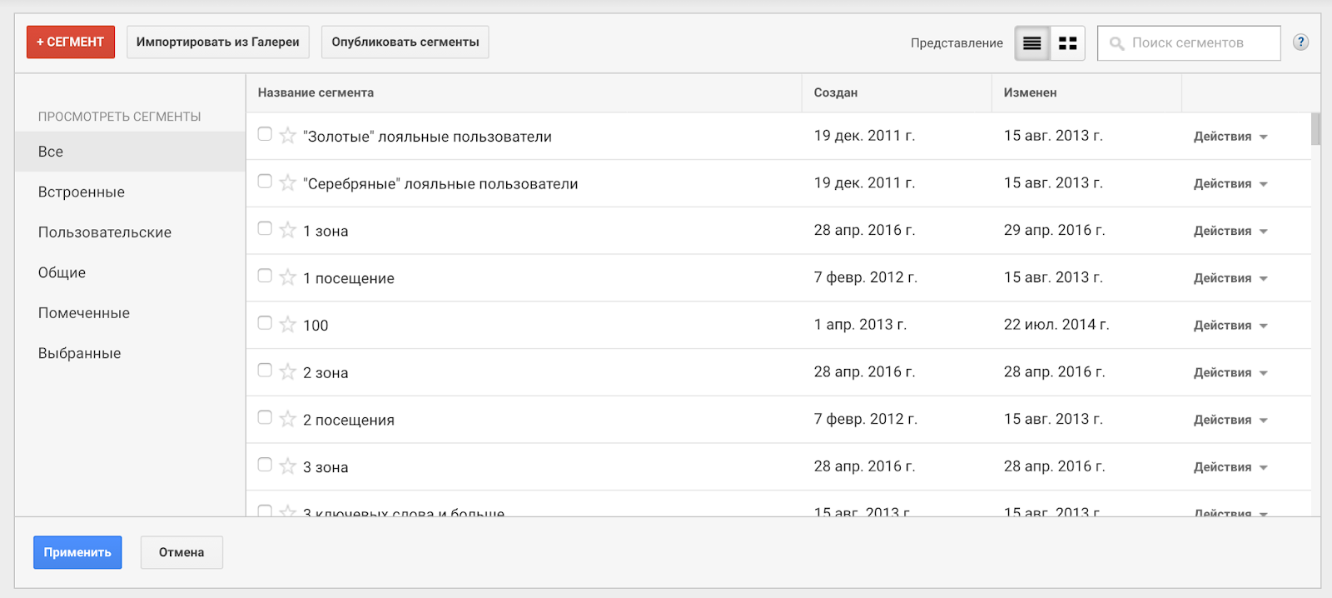Click modified date 22 июл. 2014 г.
This screenshot has width=1332, height=598.
pyautogui.click(x=1056, y=325)
